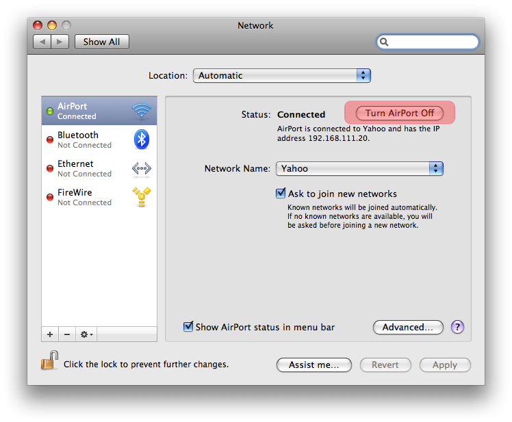Image resolution: width=512 pixels, height=422 pixels.
Task: Click the Connected status text
Action: pyautogui.click(x=301, y=114)
